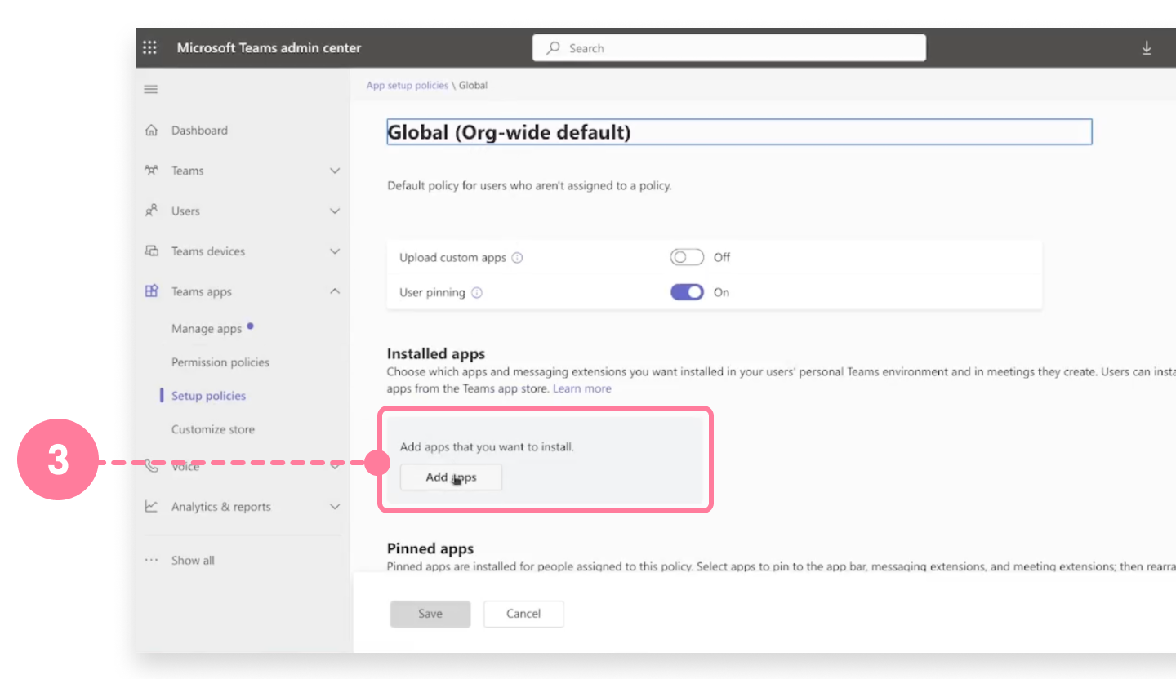Screen dimensions: 1176x679
Task: Open Permission policies page
Action: pyautogui.click(x=220, y=362)
